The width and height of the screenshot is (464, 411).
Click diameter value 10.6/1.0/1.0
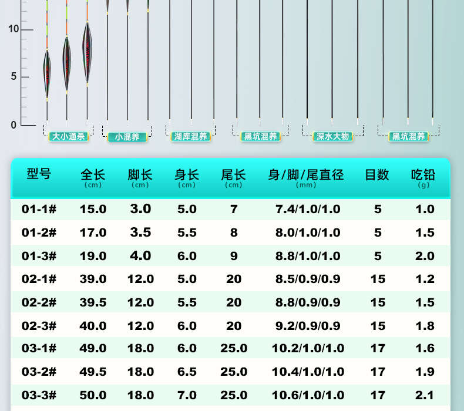pyautogui.click(x=308, y=395)
